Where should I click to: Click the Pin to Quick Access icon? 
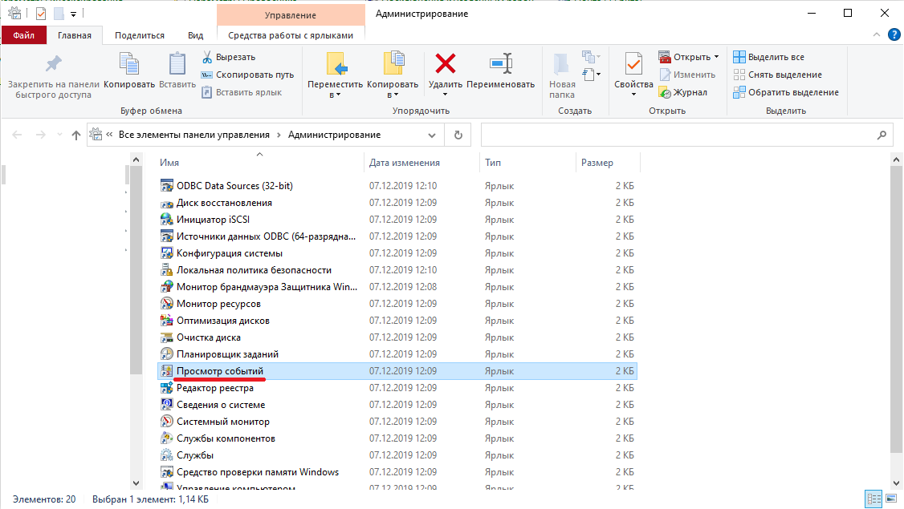click(x=53, y=63)
